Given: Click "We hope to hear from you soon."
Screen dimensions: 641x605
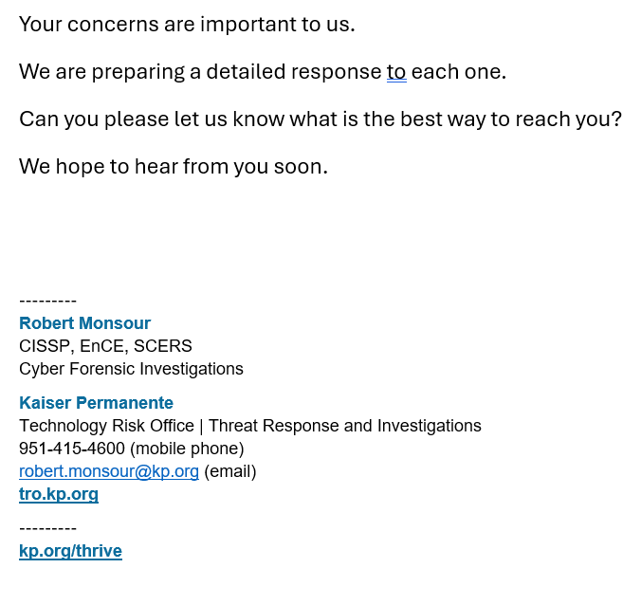Looking at the screenshot, I should 173,167.
